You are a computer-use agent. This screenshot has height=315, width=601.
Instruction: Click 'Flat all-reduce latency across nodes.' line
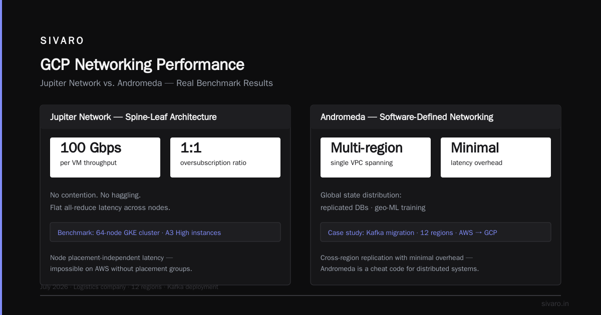(110, 207)
